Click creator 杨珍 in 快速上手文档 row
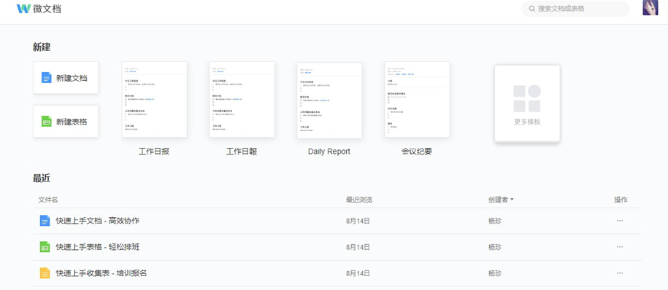The width and height of the screenshot is (668, 290). (494, 221)
